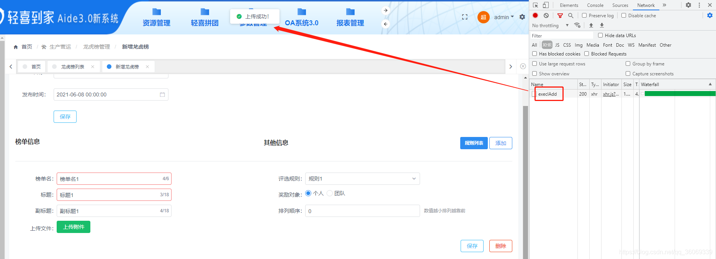Enable Show overview checkbox
This screenshot has height=259, width=716.
535,73
